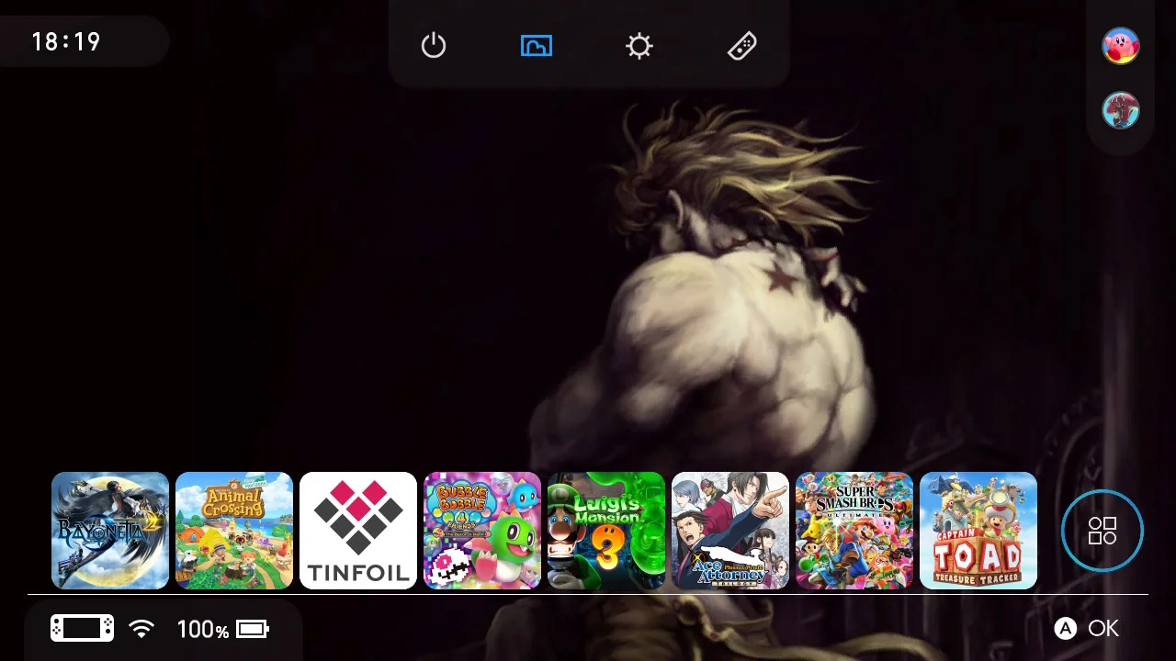Open the Tinfoil application tile
The height and width of the screenshot is (661, 1176).
[358, 531]
